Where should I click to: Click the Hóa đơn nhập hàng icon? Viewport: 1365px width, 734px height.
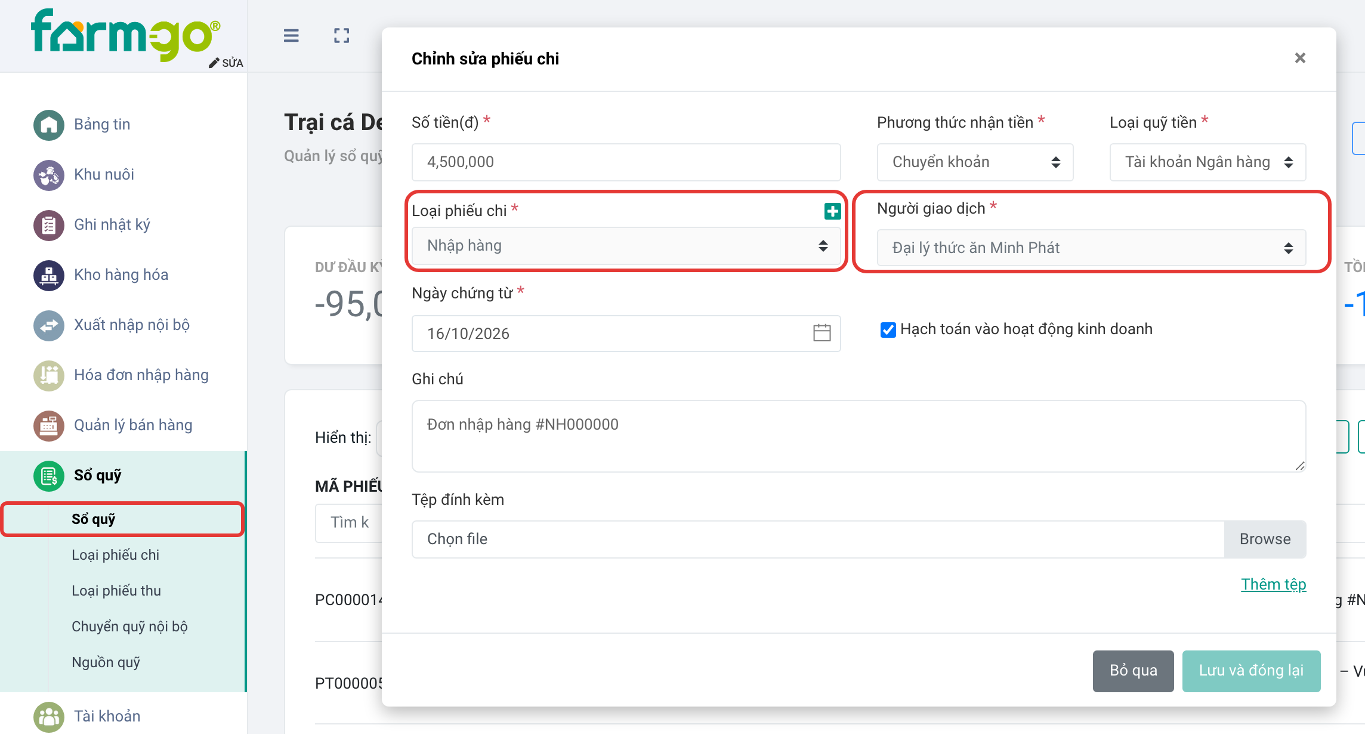coord(49,375)
